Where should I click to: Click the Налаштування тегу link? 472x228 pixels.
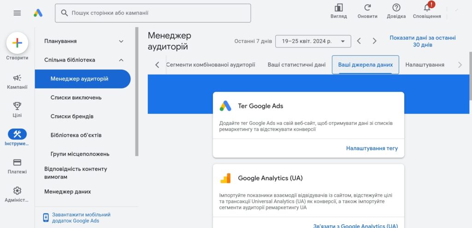(372, 148)
